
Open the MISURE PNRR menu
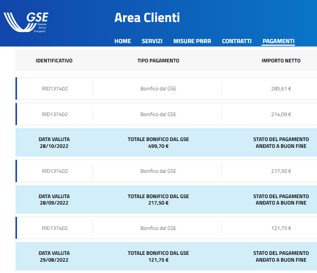coord(192,41)
